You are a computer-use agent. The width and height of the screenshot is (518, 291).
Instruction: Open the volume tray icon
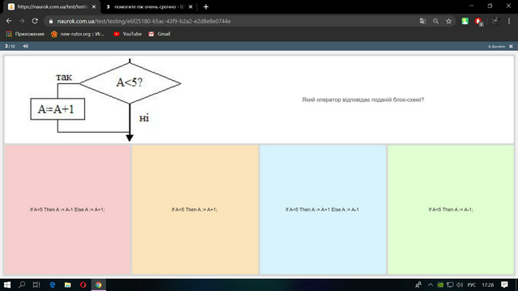click(460, 285)
